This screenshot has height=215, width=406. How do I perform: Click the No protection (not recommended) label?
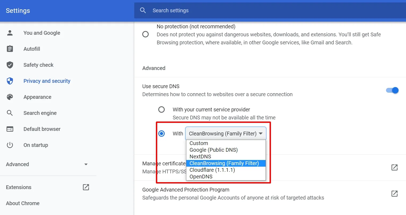(196, 26)
